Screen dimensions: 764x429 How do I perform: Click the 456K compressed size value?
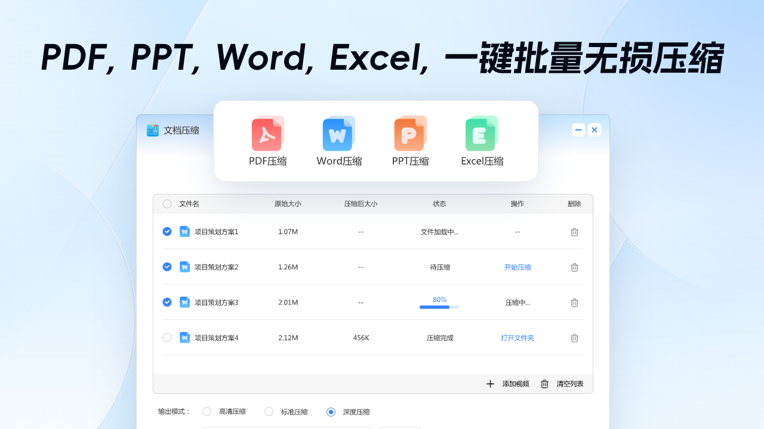(x=361, y=338)
